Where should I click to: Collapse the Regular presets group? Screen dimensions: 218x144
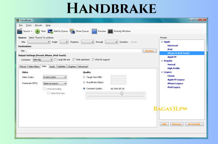point(162,61)
